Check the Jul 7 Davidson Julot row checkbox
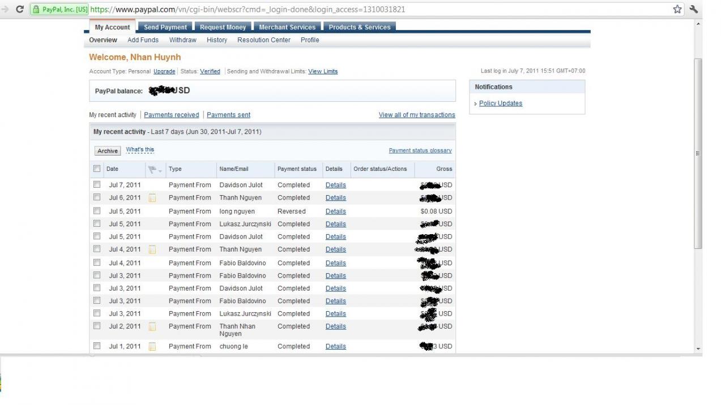The image size is (721, 405). (x=97, y=184)
